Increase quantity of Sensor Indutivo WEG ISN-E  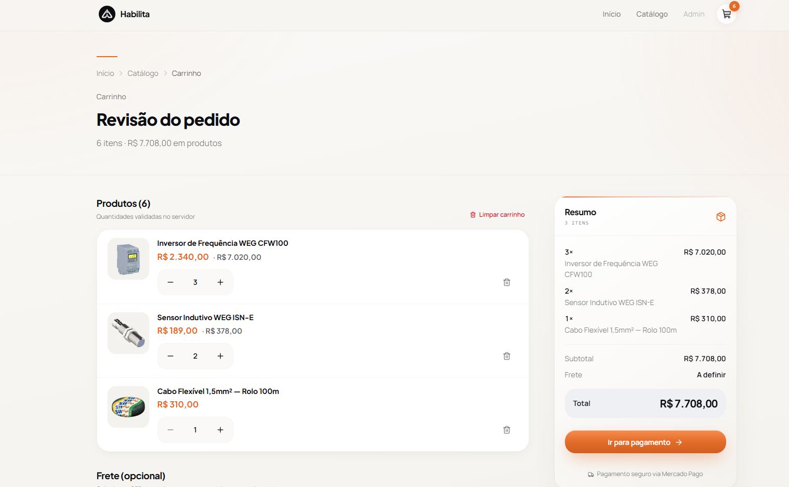pos(220,356)
